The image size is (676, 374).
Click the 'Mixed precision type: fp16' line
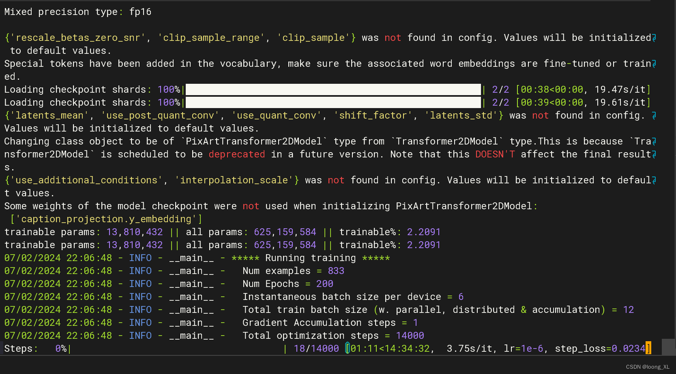78,12
